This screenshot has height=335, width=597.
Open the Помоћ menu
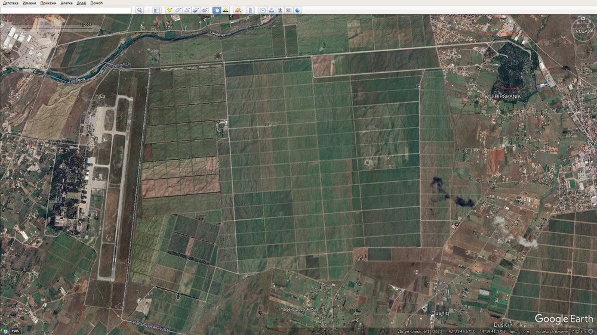[96, 3]
